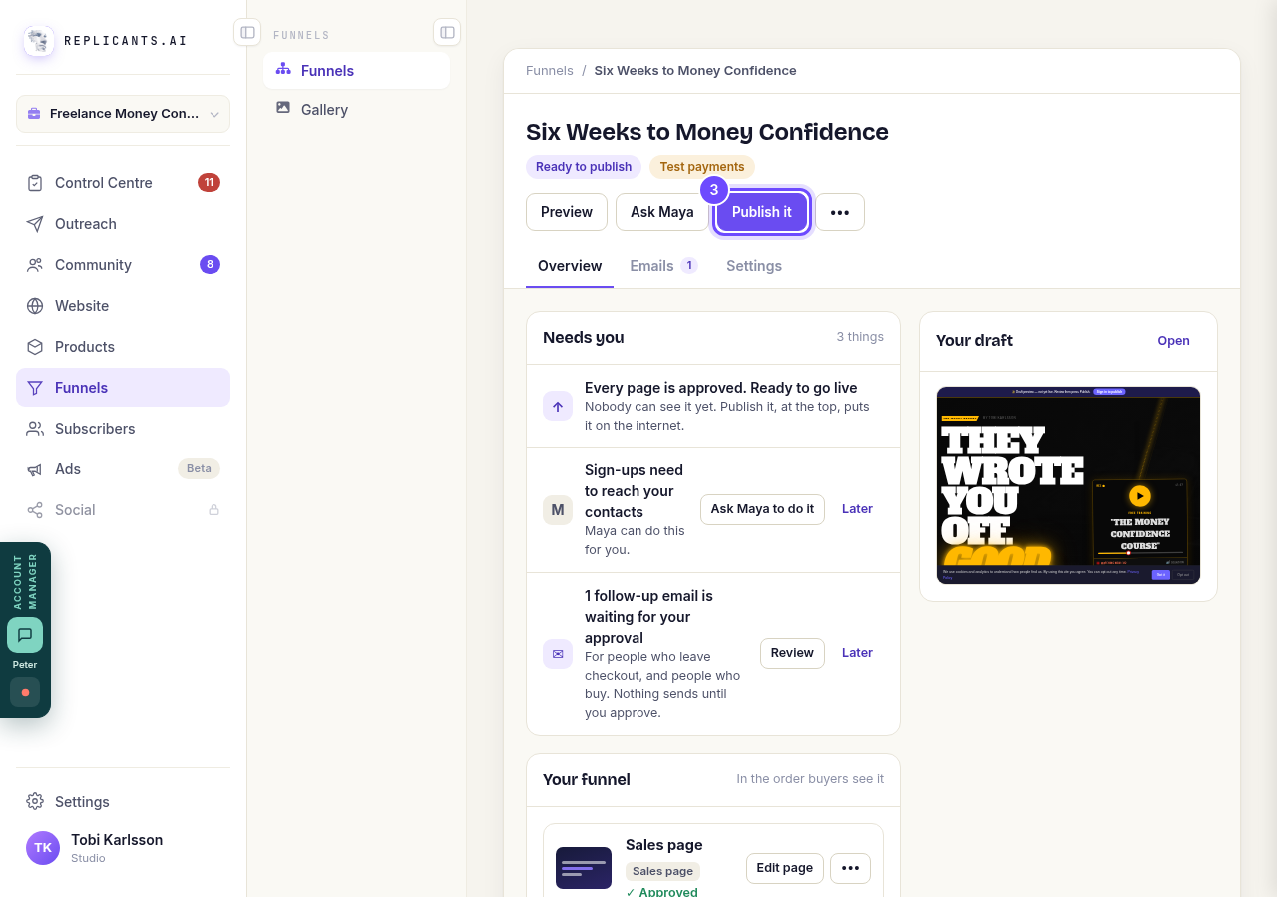Open the Ads beta section
The width and height of the screenshot is (1277, 897).
tap(123, 469)
